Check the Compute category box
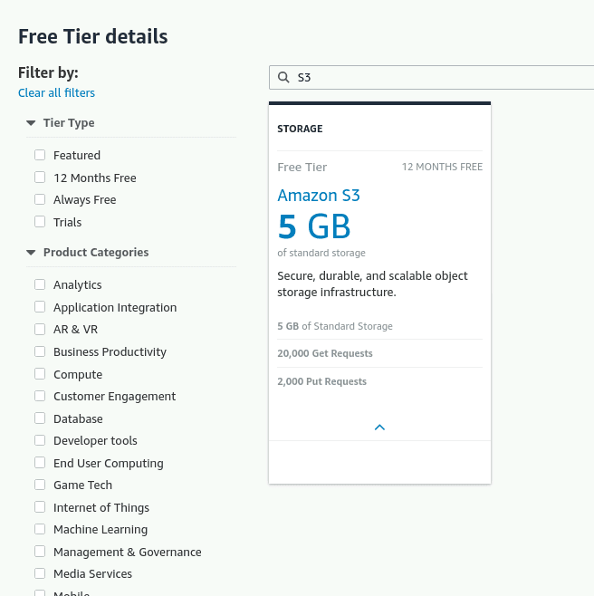The image size is (594, 596). coord(40,374)
